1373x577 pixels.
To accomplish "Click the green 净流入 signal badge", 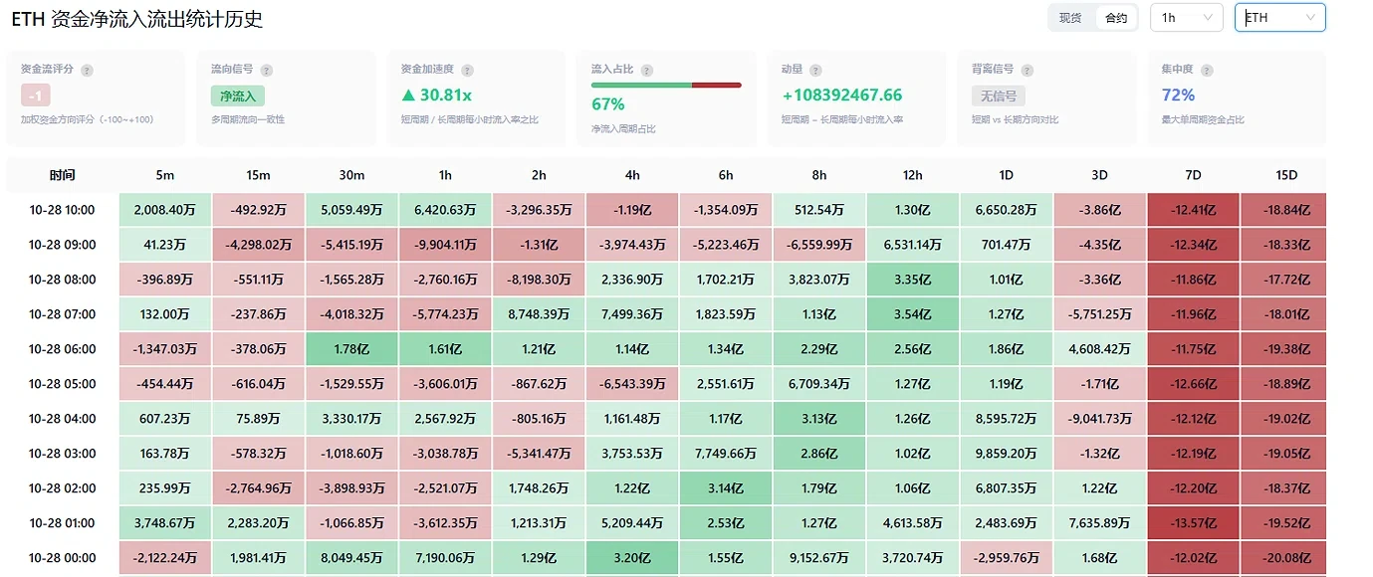I will coord(238,96).
